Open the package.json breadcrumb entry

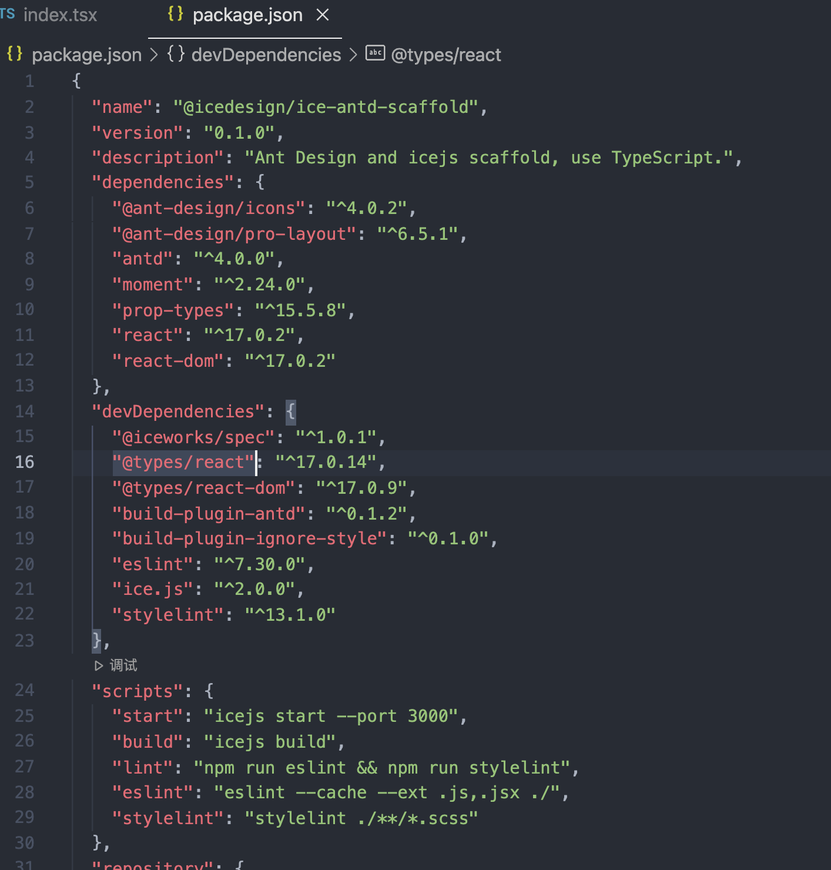pos(87,54)
